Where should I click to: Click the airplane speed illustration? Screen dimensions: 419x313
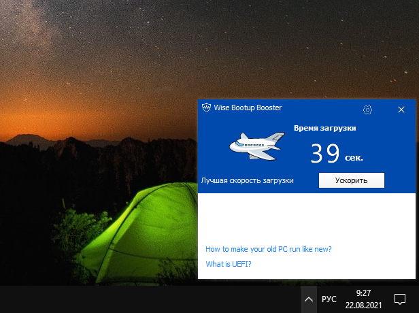coord(257,146)
